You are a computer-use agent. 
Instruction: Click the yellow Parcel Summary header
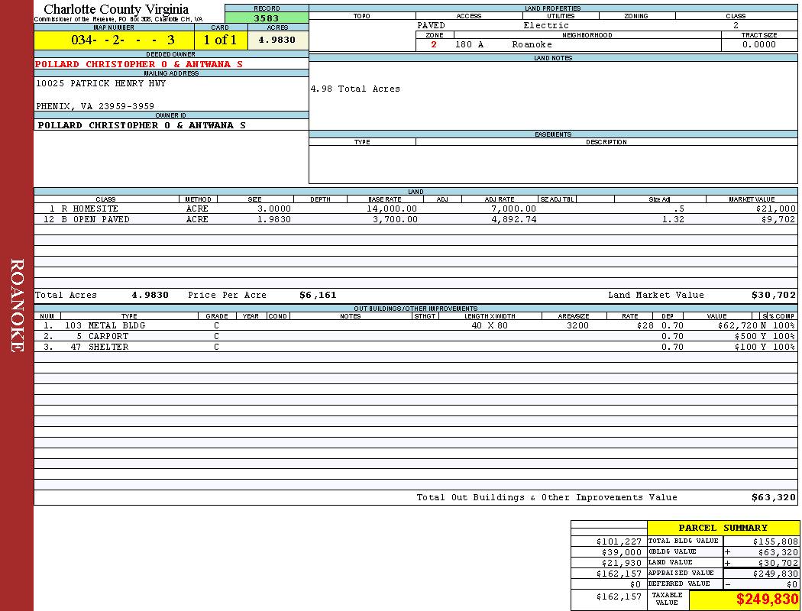coord(723,528)
